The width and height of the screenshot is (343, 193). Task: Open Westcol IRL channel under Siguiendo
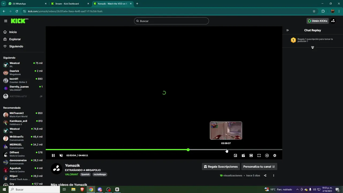(23, 65)
